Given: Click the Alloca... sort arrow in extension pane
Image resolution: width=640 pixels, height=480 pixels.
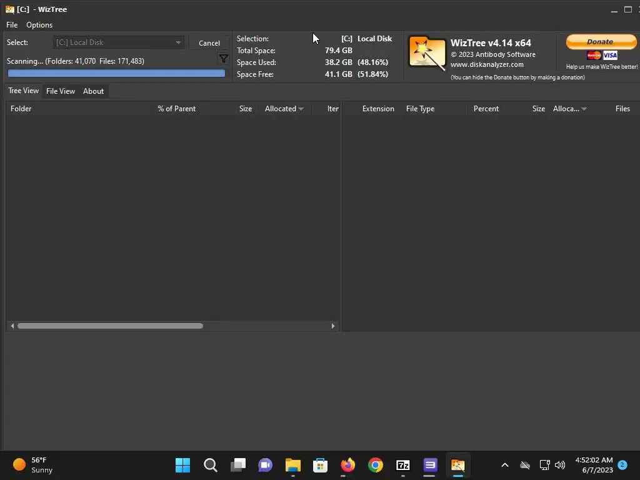Looking at the screenshot, I should (x=584, y=109).
